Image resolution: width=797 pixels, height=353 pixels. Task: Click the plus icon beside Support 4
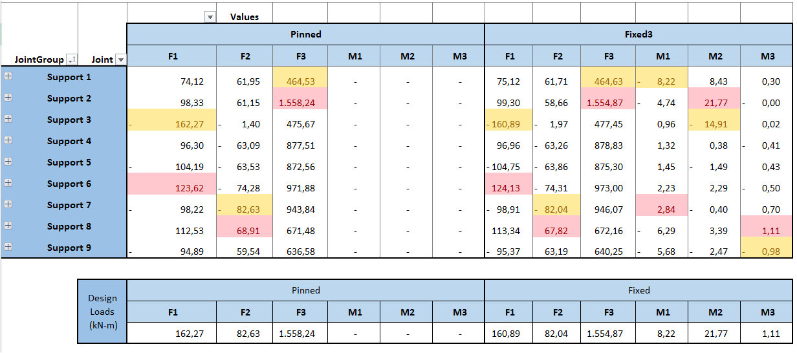(x=8, y=140)
